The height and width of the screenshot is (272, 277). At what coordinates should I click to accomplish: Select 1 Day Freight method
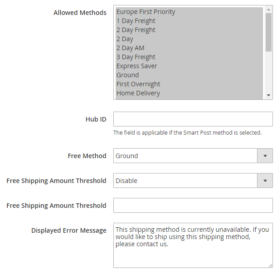pos(136,21)
